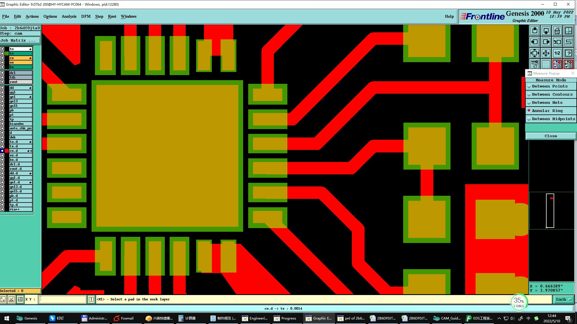Click the Home view icon

(557, 31)
